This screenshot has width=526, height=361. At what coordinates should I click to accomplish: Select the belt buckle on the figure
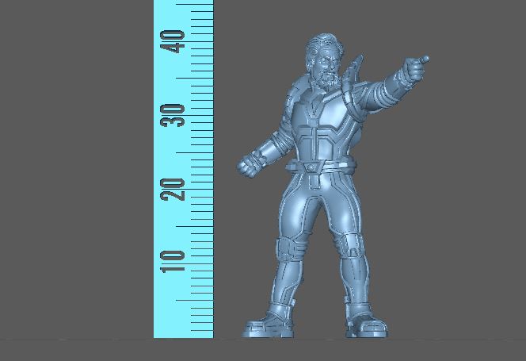pos(313,167)
